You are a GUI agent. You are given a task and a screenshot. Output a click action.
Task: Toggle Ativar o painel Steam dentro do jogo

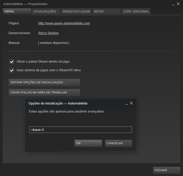click(x=12, y=61)
